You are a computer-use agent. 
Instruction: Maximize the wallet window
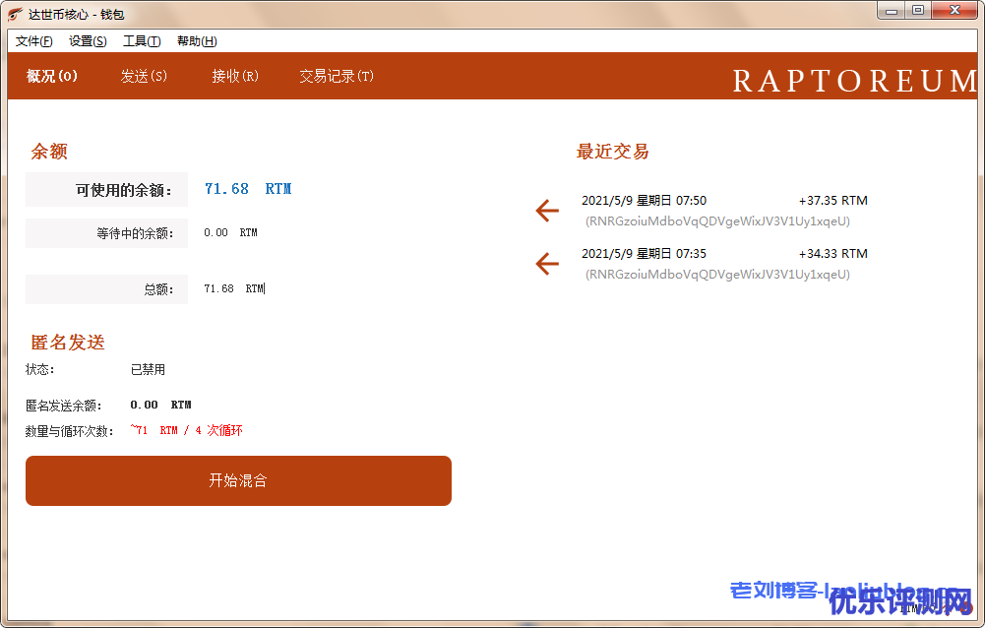click(x=918, y=11)
